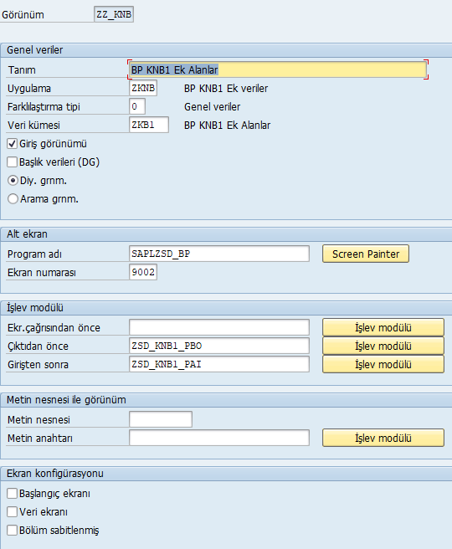This screenshot has width=452, height=549.
Task: Click the Girişten sonra field
Action: tap(219, 365)
